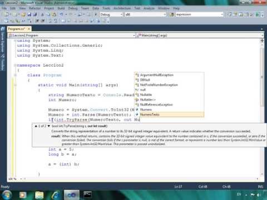267x200 pixels.
Task: Collapse the class Program outline
Action: coord(15,75)
